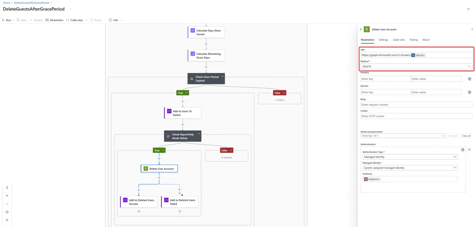Image resolution: width=475 pixels, height=227 pixels.
Task: Click the icon left of Authentication remove X
Action: 463,150
